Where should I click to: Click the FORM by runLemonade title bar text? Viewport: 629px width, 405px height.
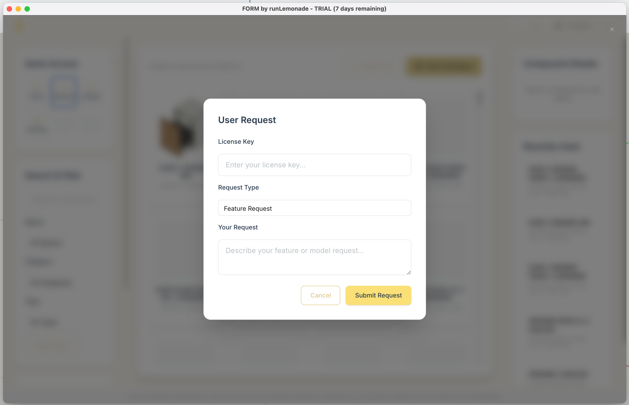(x=314, y=9)
